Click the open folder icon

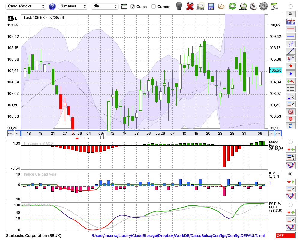222,7
